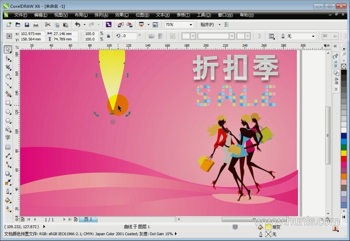The image size is (350, 241).
Task: Click mirror horizontally button
Action: pos(152,36)
